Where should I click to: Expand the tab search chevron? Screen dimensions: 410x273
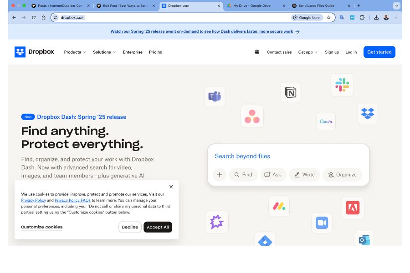[396, 5]
